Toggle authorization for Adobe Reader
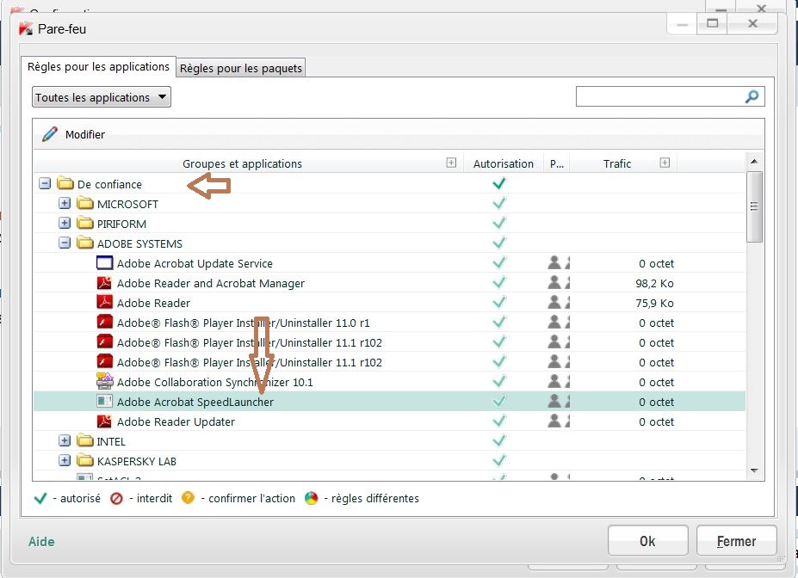Image resolution: width=798 pixels, height=578 pixels. [499, 303]
